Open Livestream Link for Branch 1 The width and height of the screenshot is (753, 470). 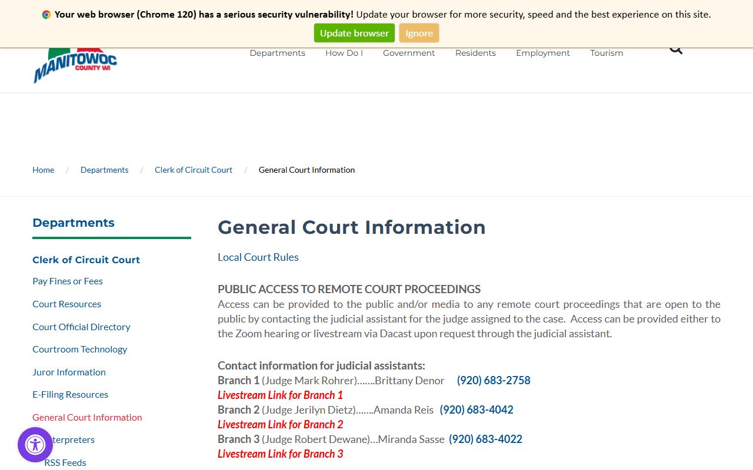click(280, 395)
